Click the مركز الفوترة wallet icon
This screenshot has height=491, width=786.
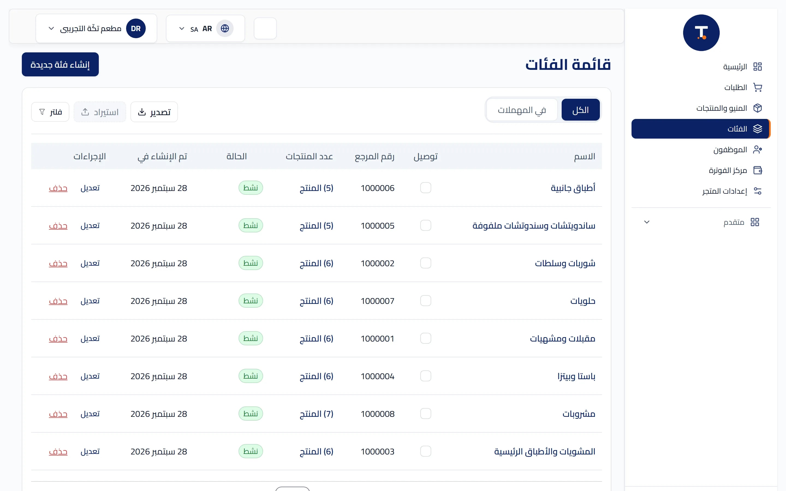point(757,170)
